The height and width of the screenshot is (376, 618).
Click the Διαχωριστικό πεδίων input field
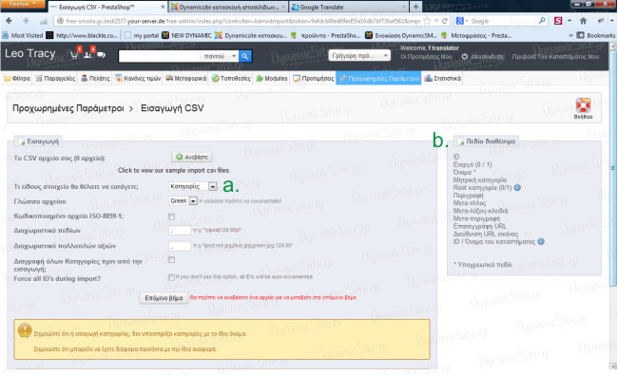(180, 231)
